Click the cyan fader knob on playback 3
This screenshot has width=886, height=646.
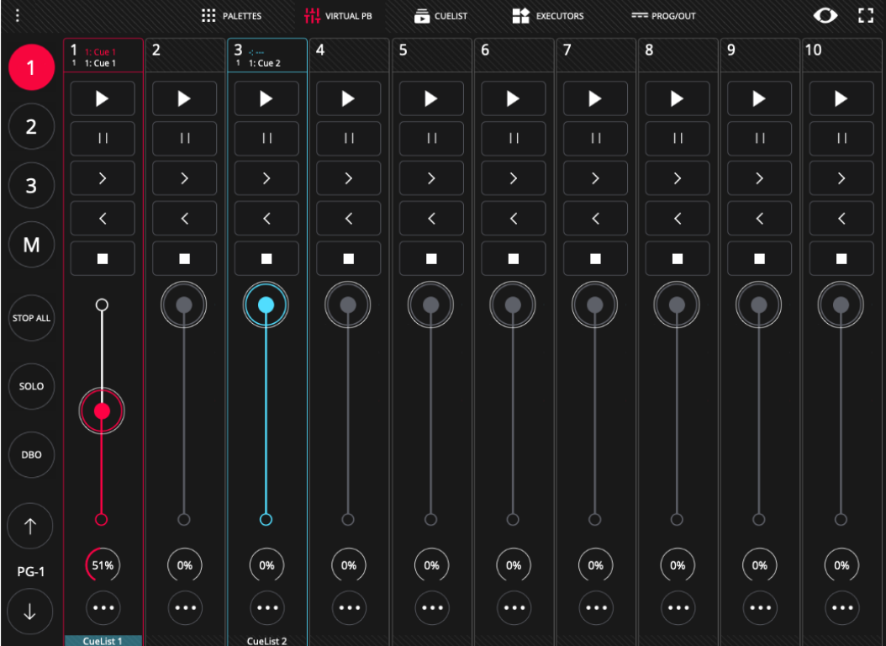pyautogui.click(x=266, y=305)
